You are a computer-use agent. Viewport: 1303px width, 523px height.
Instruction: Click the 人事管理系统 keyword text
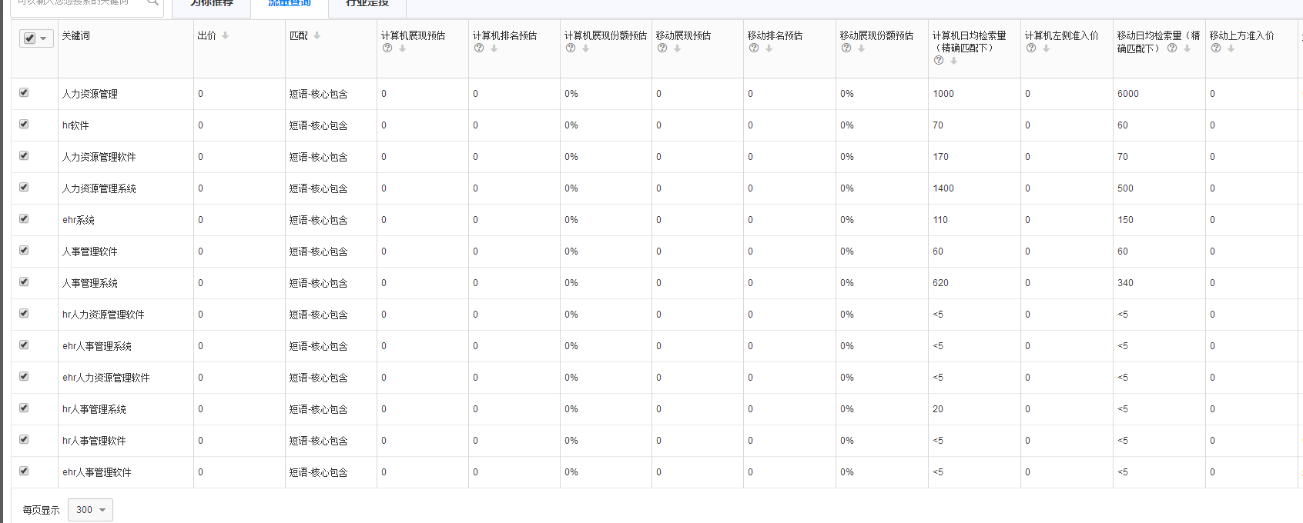pyautogui.click(x=90, y=283)
